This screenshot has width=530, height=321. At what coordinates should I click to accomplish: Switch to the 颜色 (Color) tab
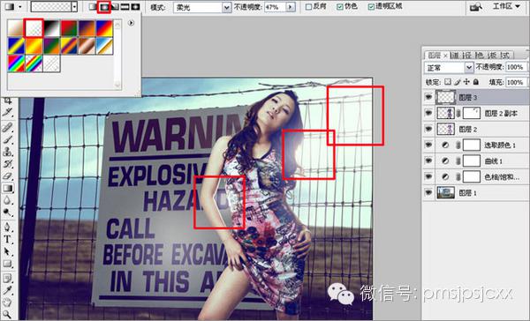point(480,56)
